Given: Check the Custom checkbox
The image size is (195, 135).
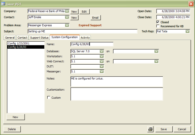Looking at the screenshot, I should [x=49, y=98].
